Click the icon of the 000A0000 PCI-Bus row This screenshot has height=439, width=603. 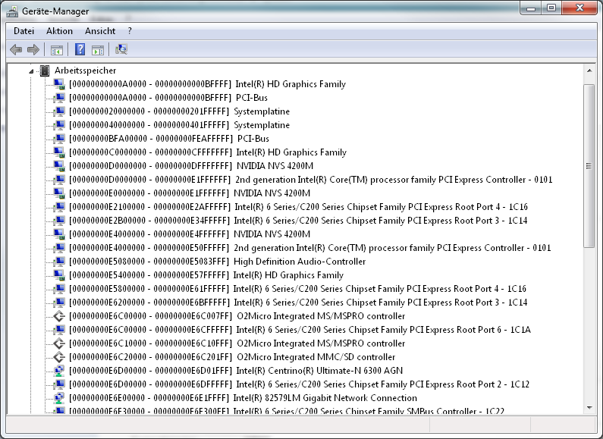pos(59,98)
